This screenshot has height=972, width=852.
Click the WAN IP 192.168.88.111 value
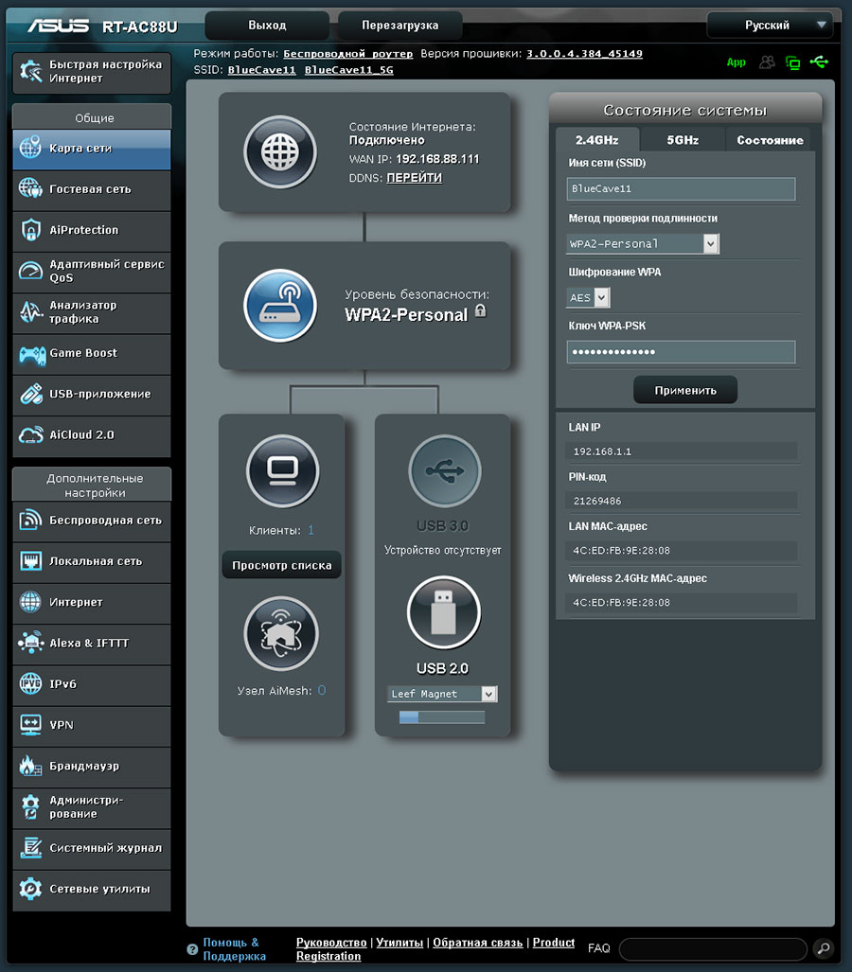click(437, 159)
